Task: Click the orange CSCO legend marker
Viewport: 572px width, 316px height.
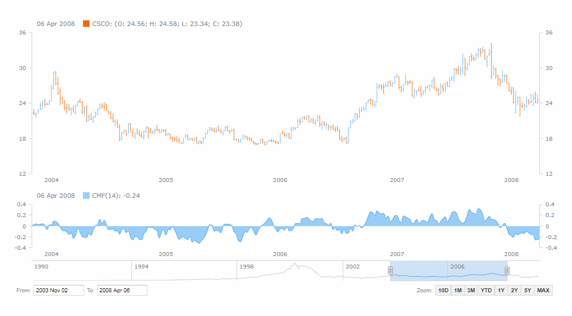Action: 86,24
